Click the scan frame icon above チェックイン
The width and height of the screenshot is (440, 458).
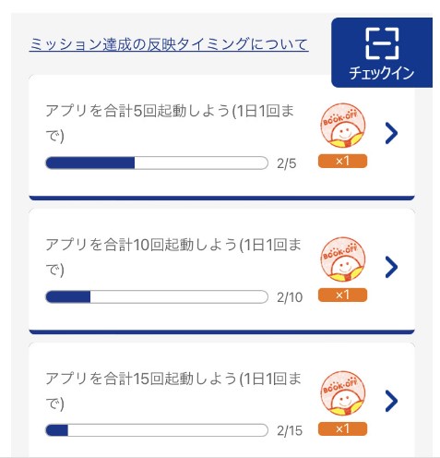(382, 43)
